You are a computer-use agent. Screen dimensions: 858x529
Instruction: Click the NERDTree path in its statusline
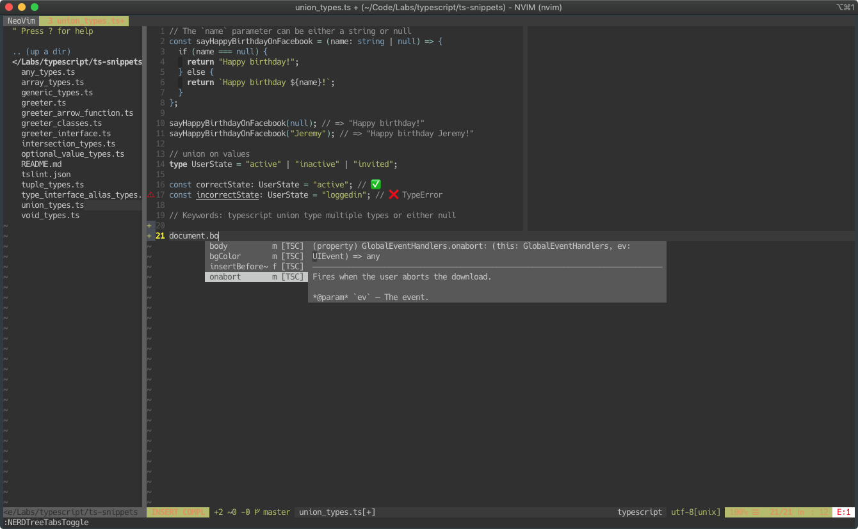pyautogui.click(x=70, y=512)
